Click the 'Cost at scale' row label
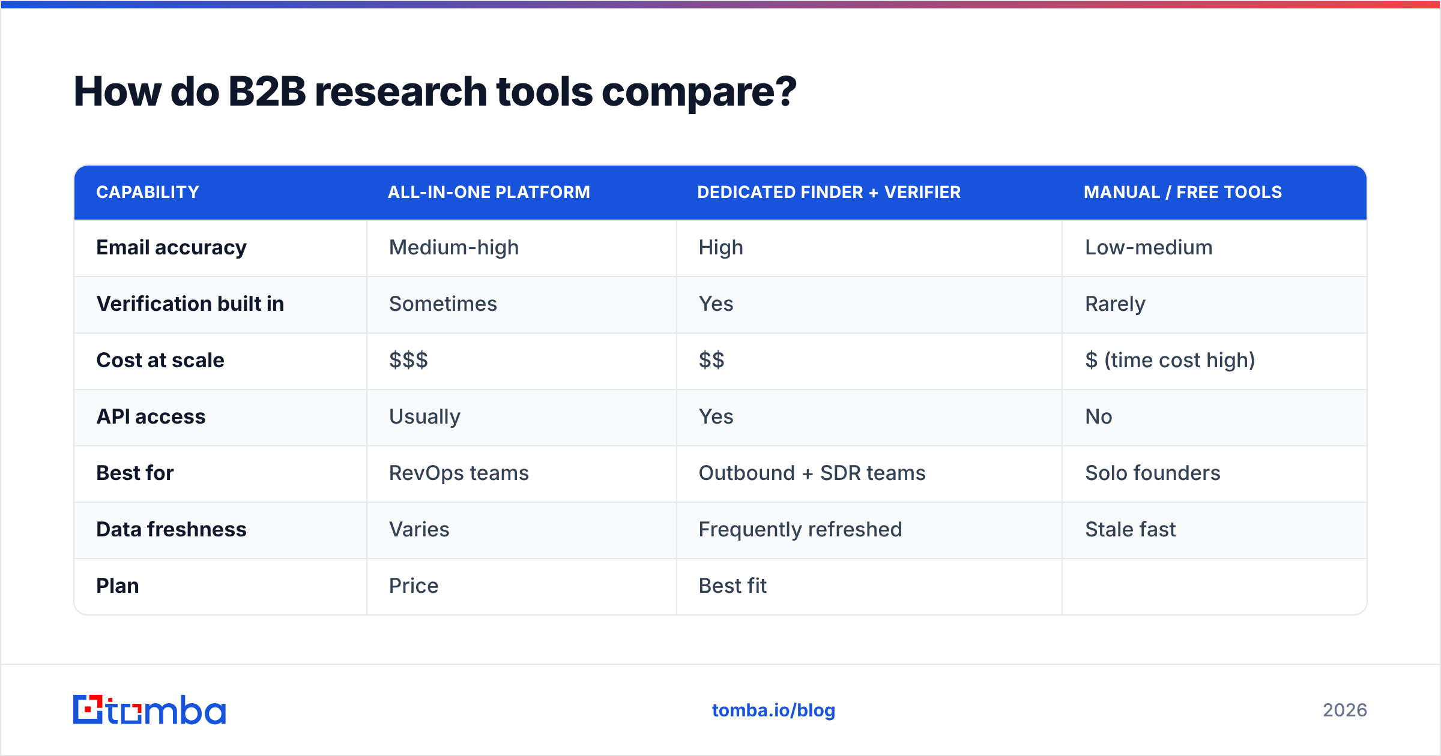Image resolution: width=1441 pixels, height=756 pixels. [160, 360]
